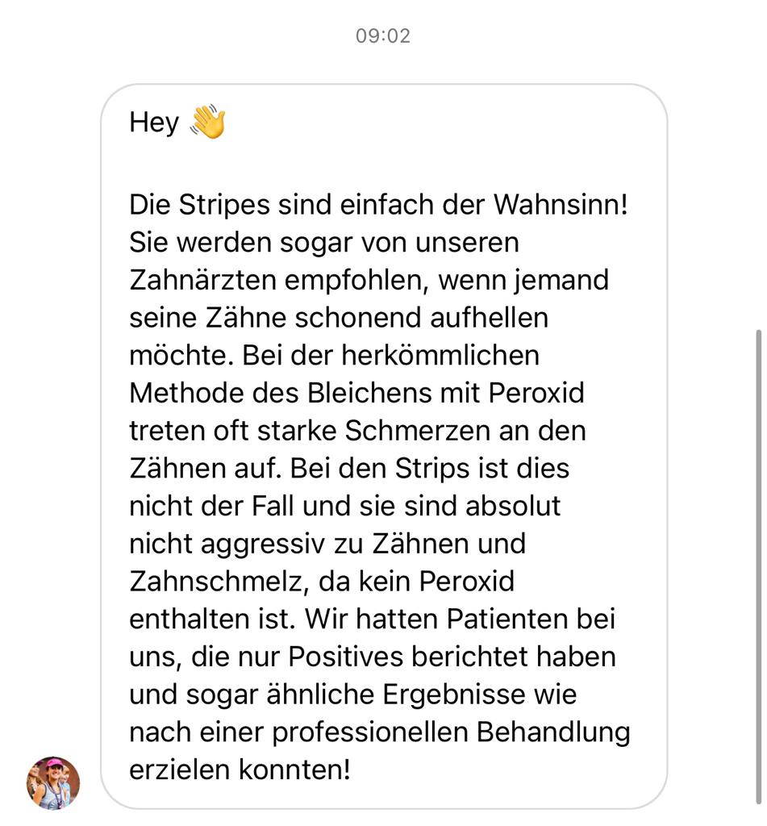The image size is (767, 826).
Task: Click the word "Positives" in the message
Action: (x=345, y=657)
